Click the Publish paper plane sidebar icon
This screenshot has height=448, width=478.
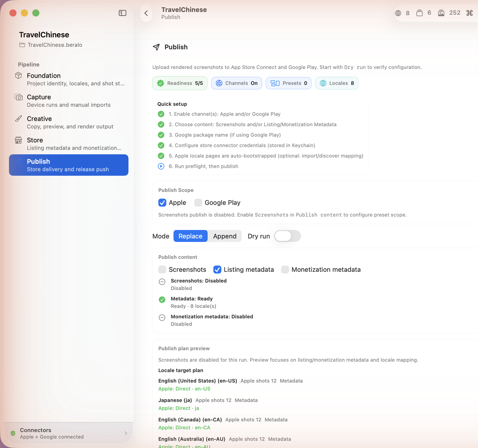tap(19, 162)
